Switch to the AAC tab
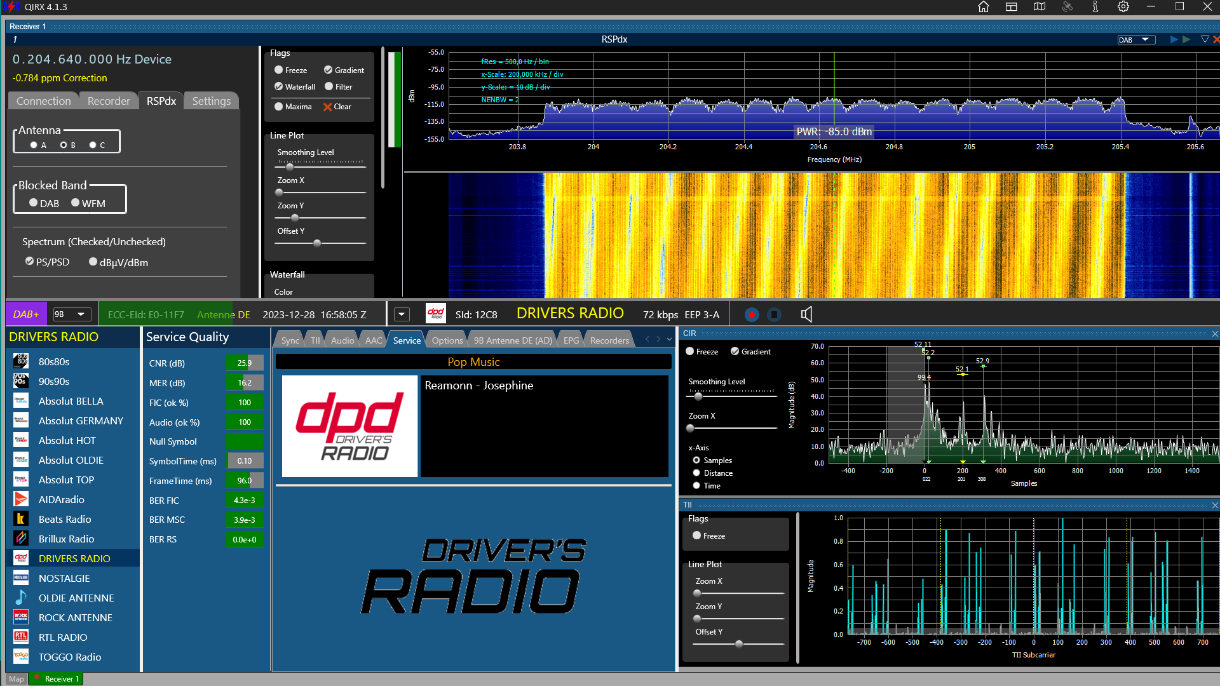This screenshot has height=686, width=1220. (374, 340)
